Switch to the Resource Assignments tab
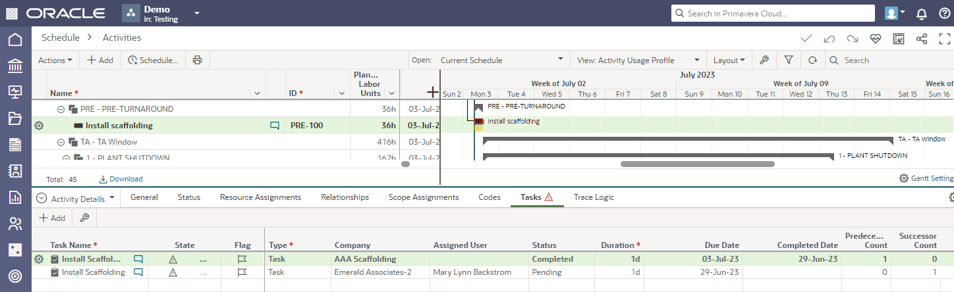The height and width of the screenshot is (292, 954). [x=260, y=197]
